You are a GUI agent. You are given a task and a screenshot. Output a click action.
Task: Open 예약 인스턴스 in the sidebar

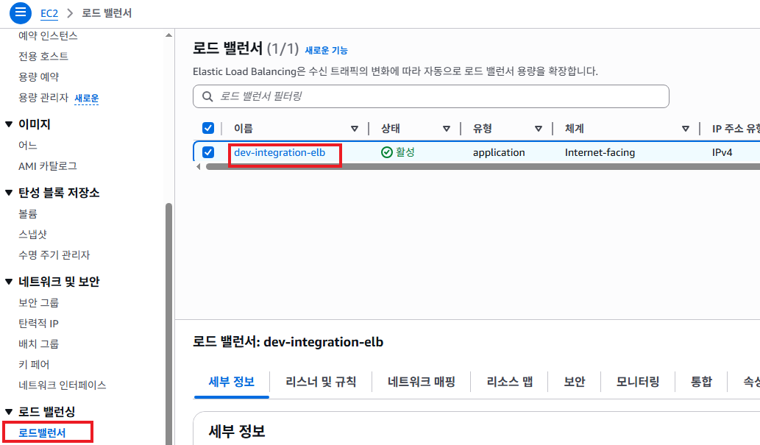[48, 36]
